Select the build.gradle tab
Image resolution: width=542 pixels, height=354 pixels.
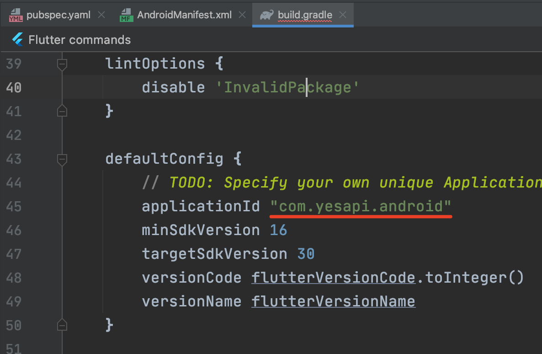point(305,15)
